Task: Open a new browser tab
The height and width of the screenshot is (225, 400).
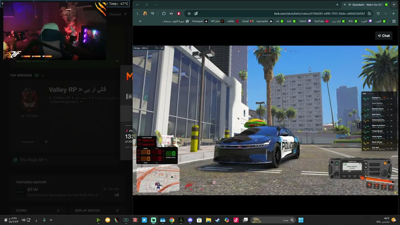Action: (x=337, y=5)
